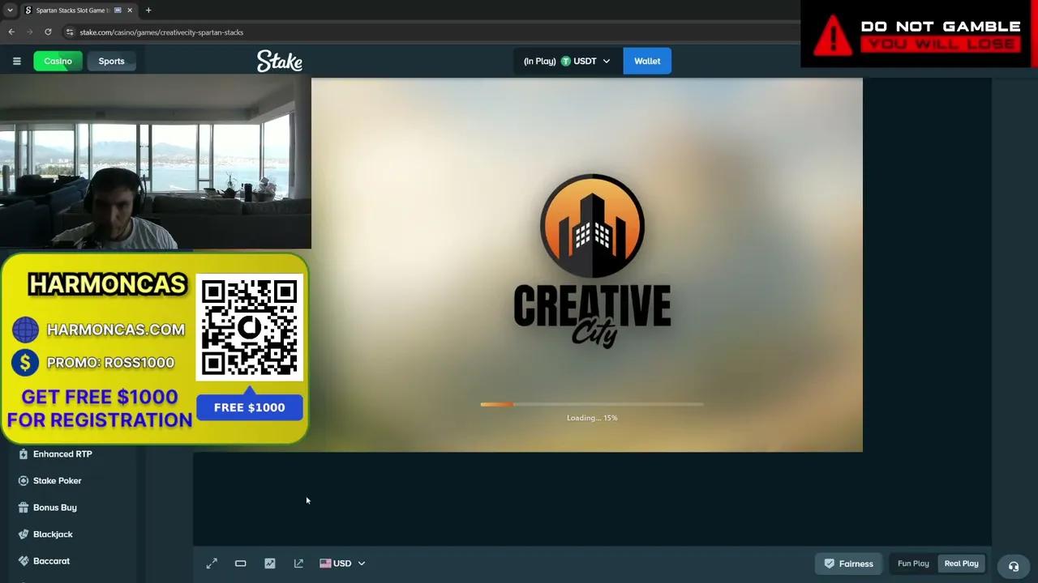Go back in browser history
The width and height of the screenshot is (1038, 583).
coord(11,32)
